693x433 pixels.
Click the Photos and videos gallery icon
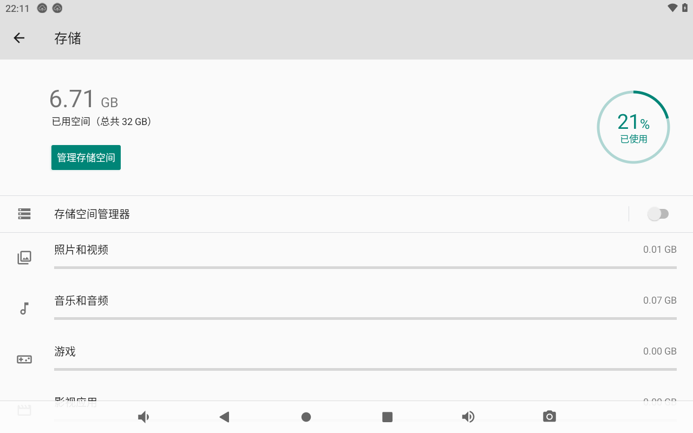point(24,258)
